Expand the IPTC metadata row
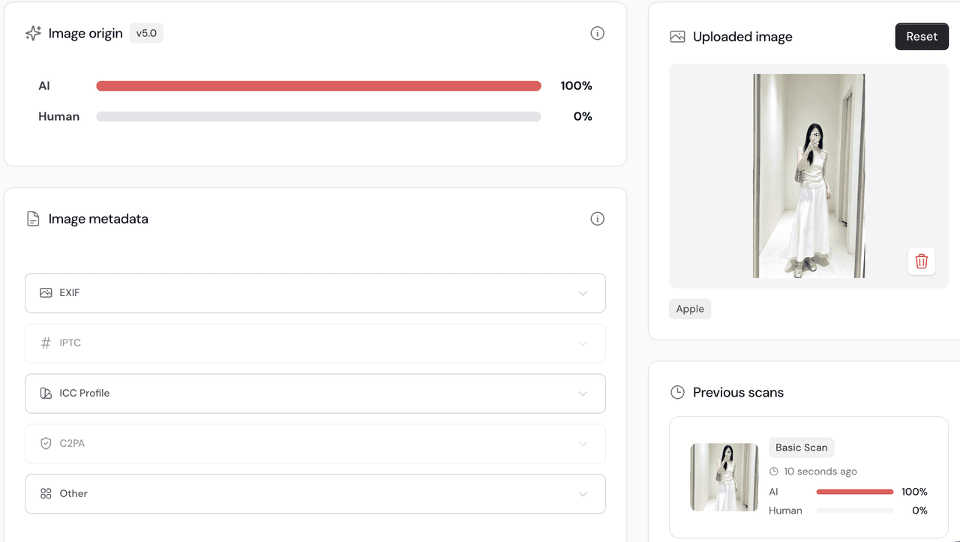 tap(315, 343)
